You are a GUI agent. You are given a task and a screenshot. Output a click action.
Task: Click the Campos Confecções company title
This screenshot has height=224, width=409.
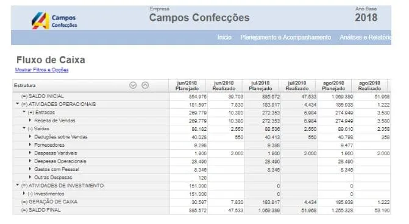click(199, 18)
